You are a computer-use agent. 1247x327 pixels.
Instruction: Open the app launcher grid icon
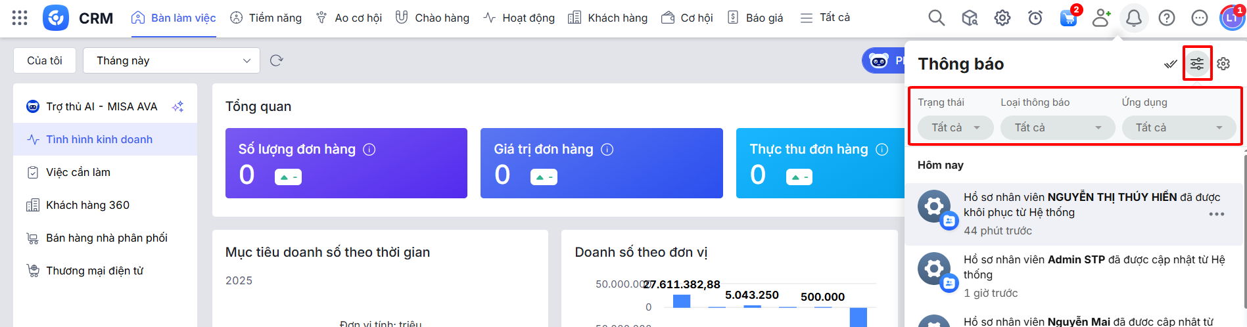point(20,18)
